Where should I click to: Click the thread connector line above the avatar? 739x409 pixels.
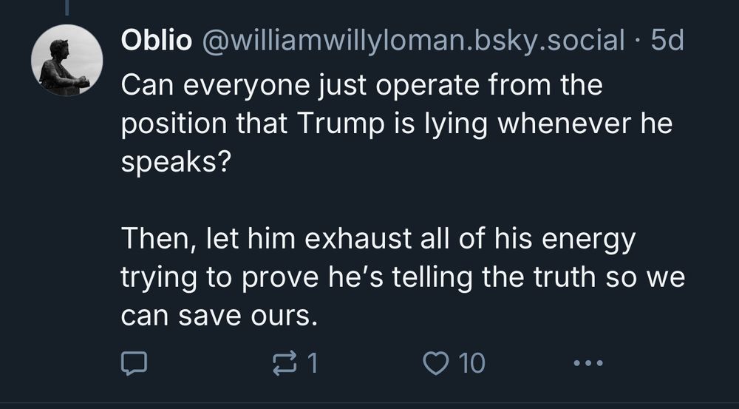[67, 7]
